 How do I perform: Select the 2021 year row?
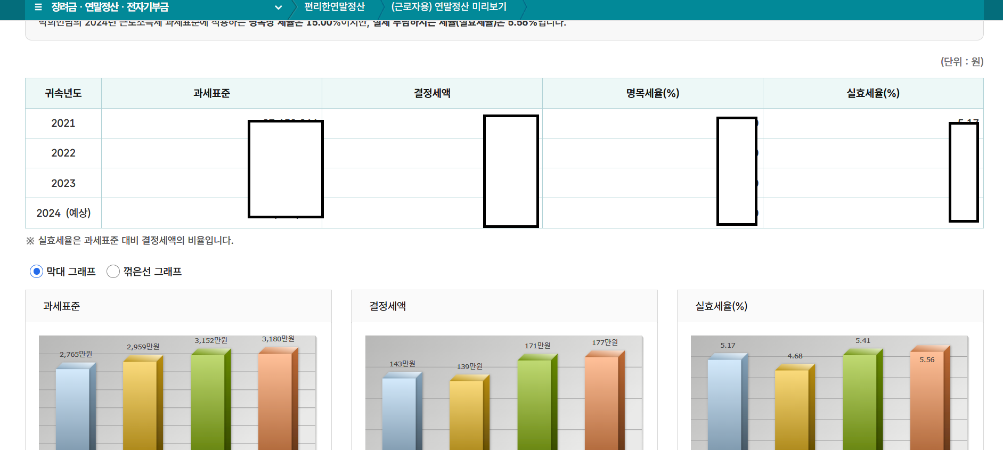(504, 123)
